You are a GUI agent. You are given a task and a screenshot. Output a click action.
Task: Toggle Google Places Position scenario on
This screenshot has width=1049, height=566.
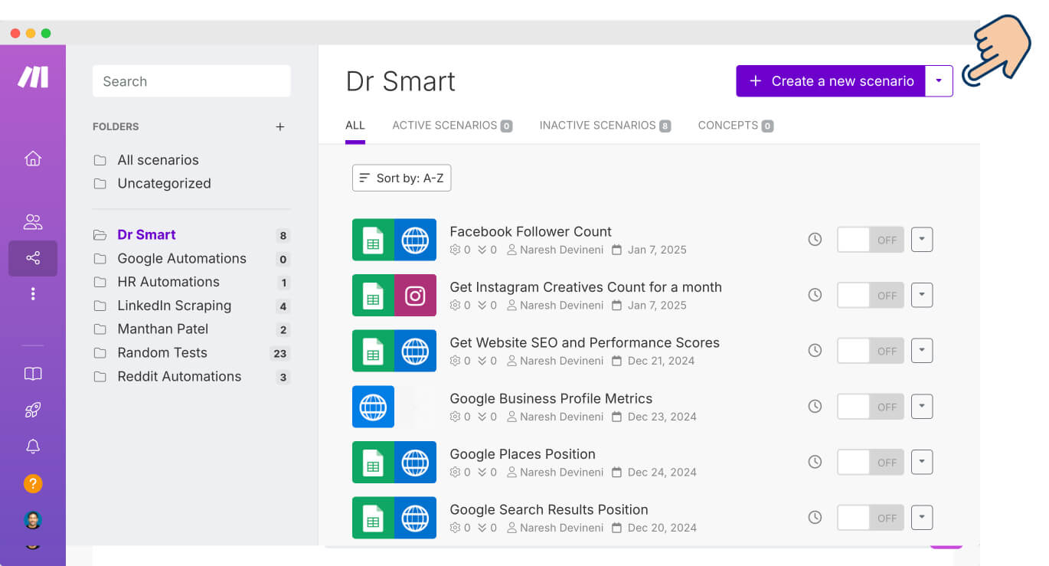click(x=871, y=462)
